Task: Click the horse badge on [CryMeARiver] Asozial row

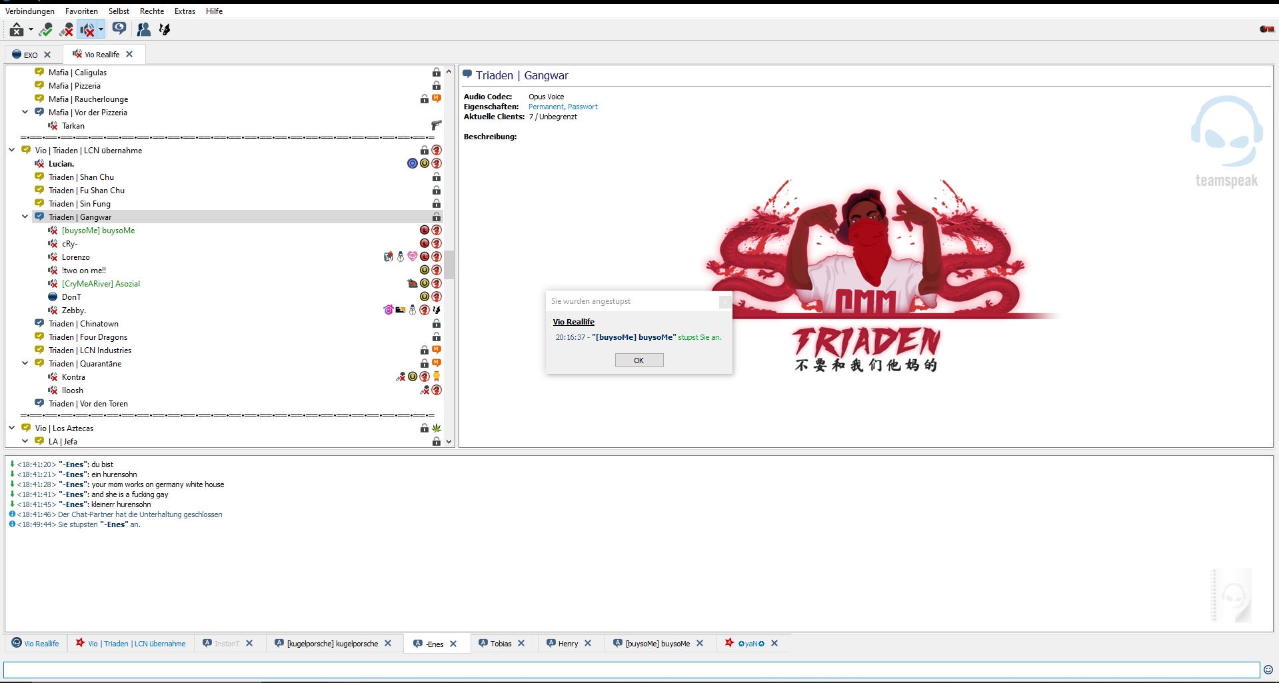Action: point(413,283)
